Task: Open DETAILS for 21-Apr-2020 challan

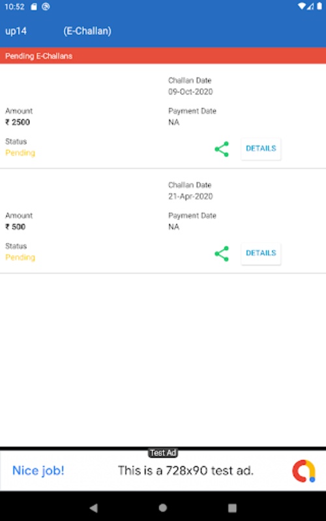Action: click(x=261, y=253)
